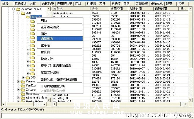This screenshot has width=194, height=119.
Task: Collapse the first 360 folder node
Action: 18,13
